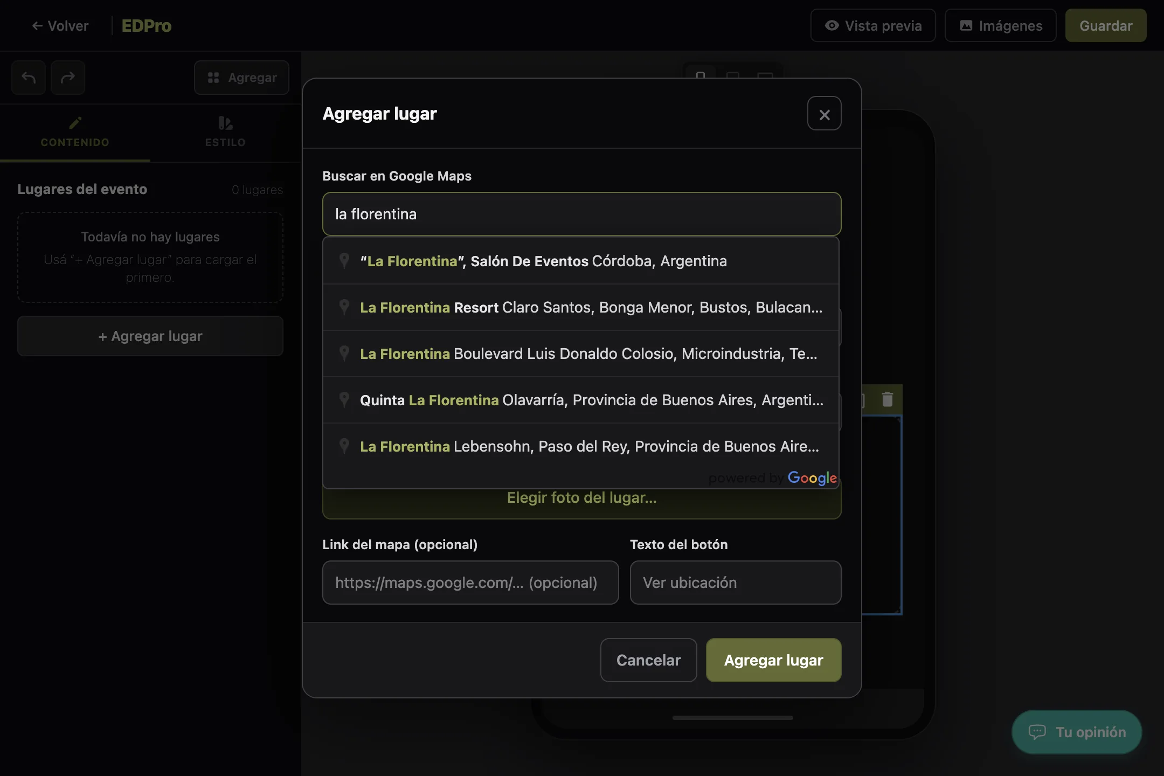Click pin icon of Lebensohn Paso del Rey row

[344, 446]
